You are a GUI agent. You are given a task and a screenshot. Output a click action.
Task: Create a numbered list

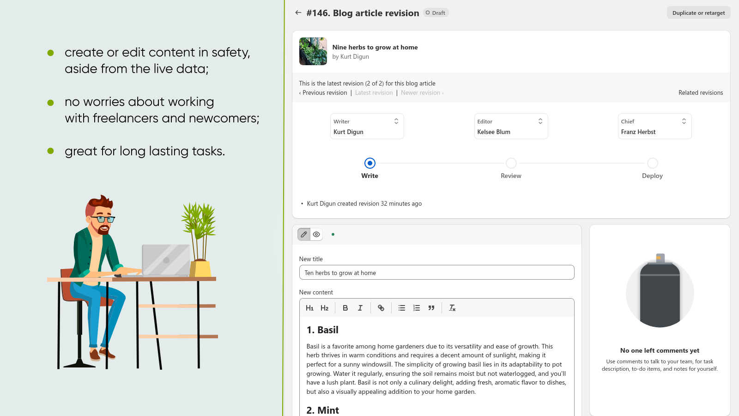point(417,308)
